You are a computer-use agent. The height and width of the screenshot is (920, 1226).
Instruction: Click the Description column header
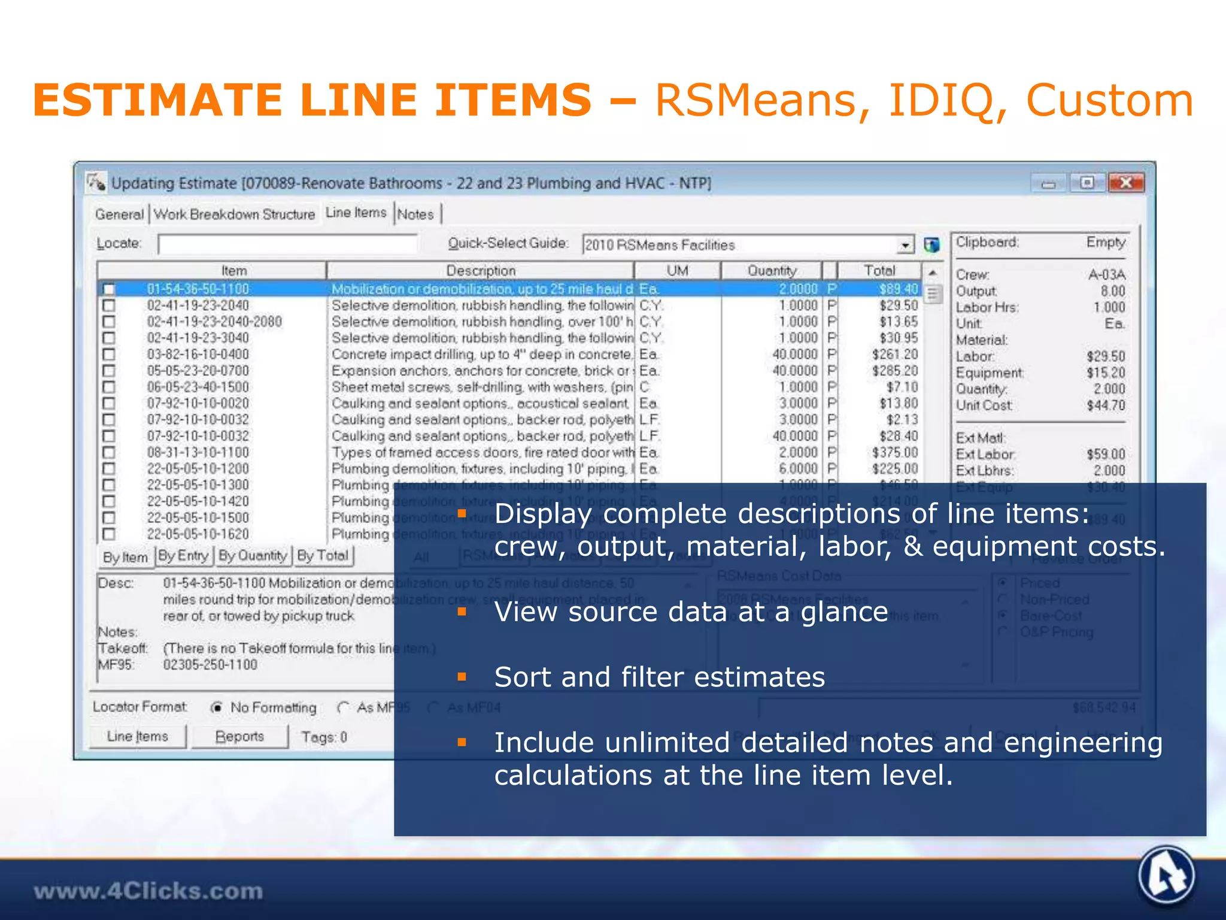coord(480,271)
